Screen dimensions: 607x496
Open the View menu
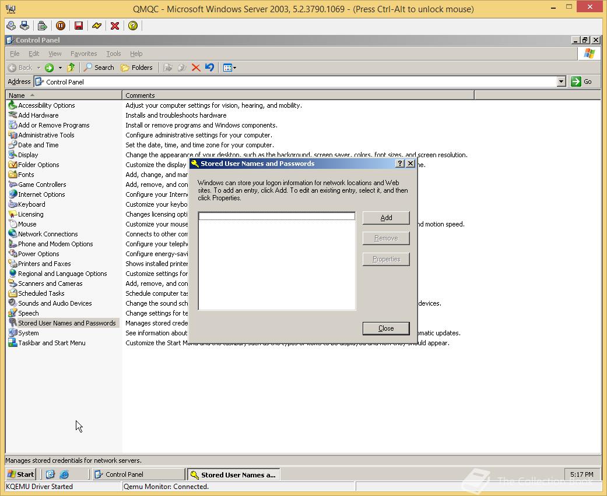(x=55, y=54)
